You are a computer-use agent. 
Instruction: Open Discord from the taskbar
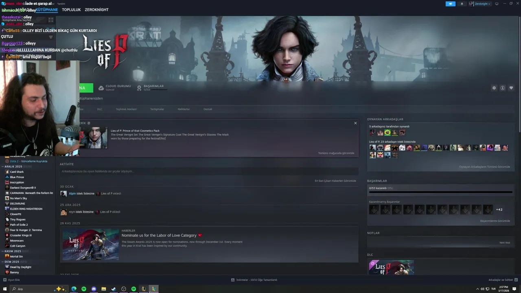click(94, 289)
